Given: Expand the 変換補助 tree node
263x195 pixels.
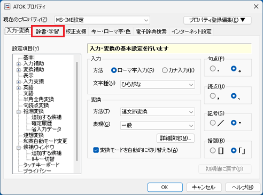Looking at the screenshot, I should click(19, 70).
